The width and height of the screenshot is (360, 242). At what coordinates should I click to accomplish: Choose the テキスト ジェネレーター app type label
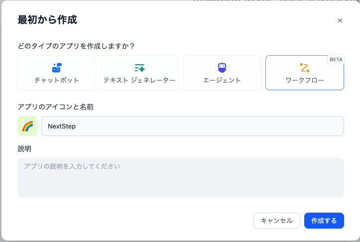pos(139,80)
